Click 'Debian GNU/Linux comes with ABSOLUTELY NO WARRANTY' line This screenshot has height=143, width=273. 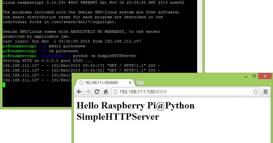coord(82,32)
